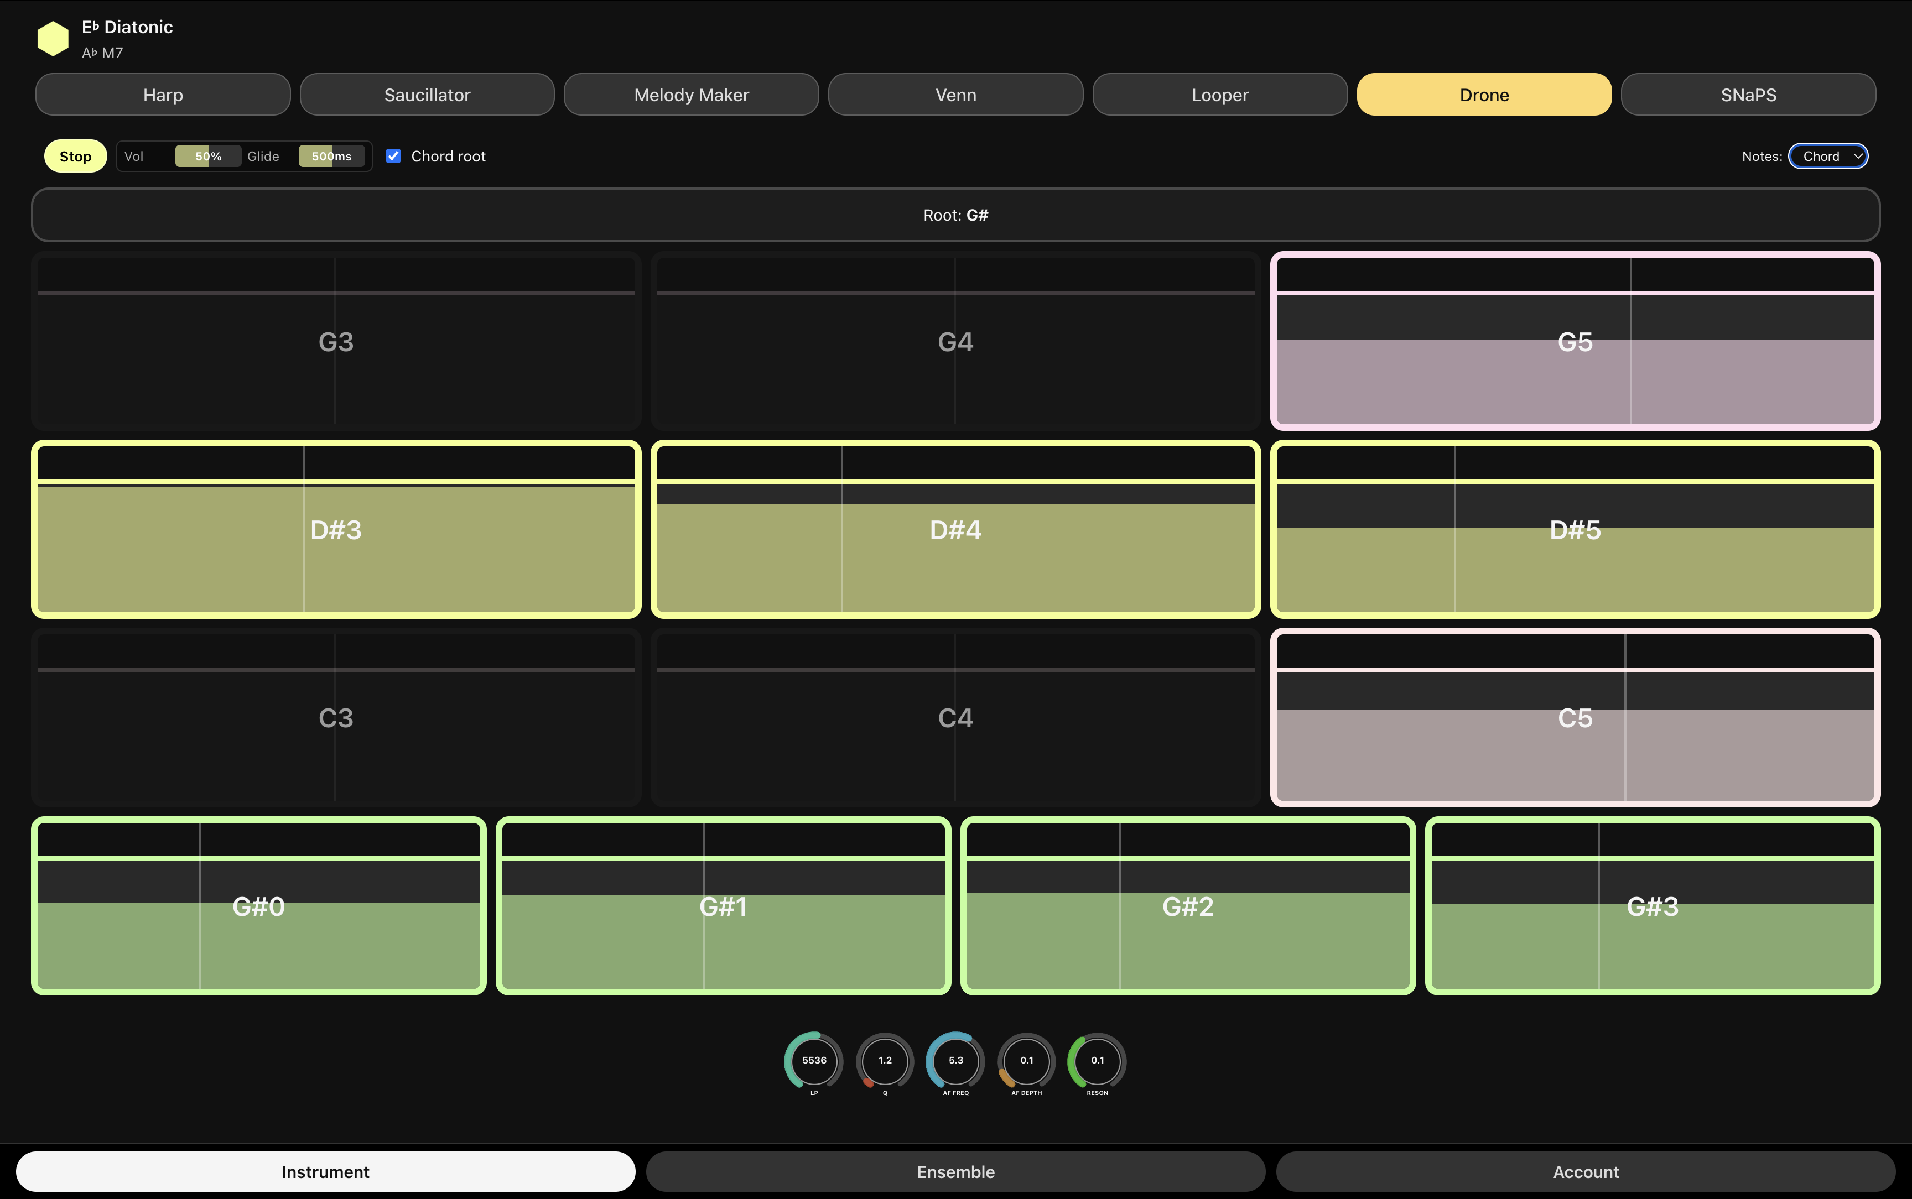The height and width of the screenshot is (1199, 1912).
Task: Click the RESON knob
Action: pyautogui.click(x=1097, y=1060)
